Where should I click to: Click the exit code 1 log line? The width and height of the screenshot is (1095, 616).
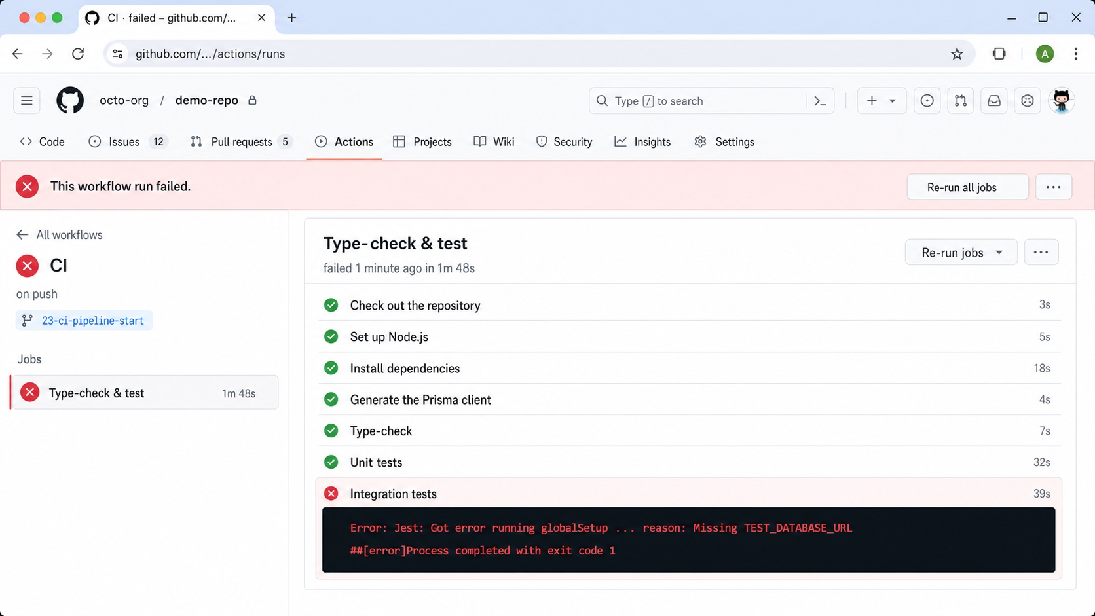(483, 551)
